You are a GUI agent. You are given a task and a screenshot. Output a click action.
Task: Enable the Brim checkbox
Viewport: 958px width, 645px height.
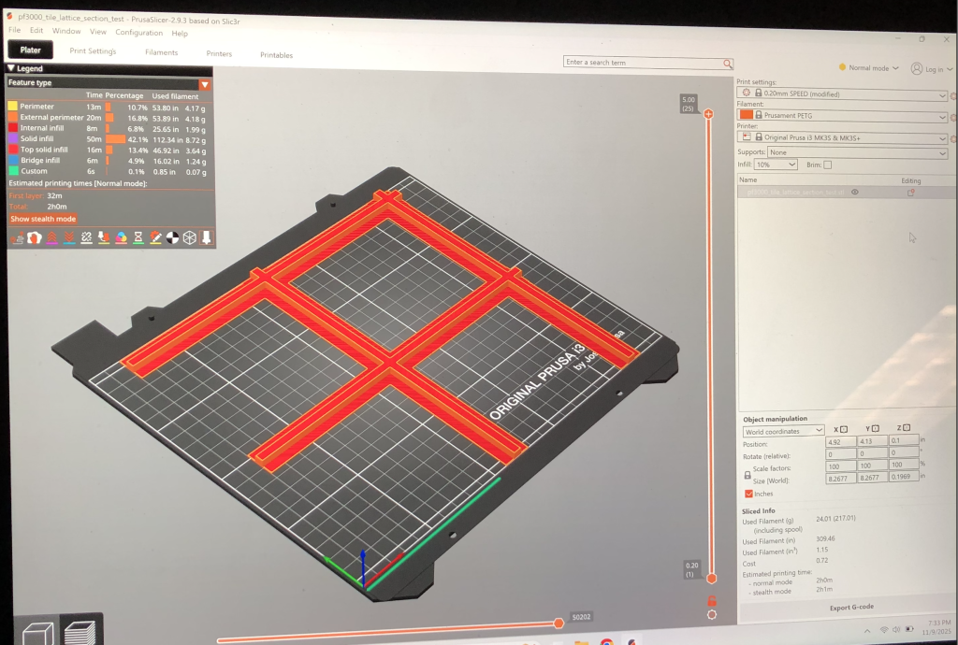827,165
